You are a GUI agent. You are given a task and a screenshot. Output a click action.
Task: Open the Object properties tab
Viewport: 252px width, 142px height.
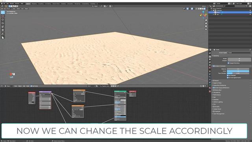[210, 71]
